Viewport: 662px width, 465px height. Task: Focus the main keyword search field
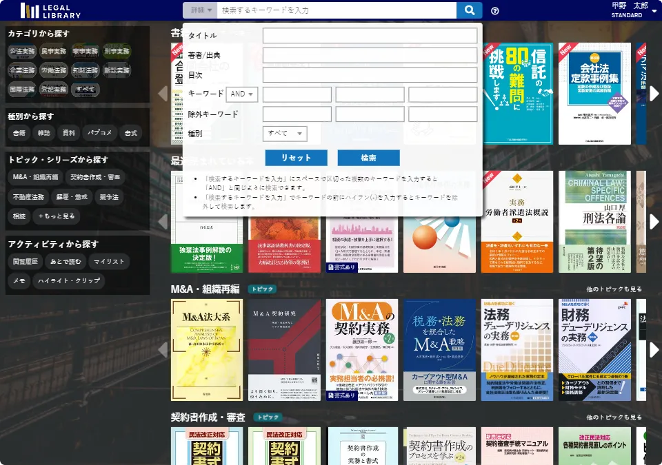(x=337, y=10)
